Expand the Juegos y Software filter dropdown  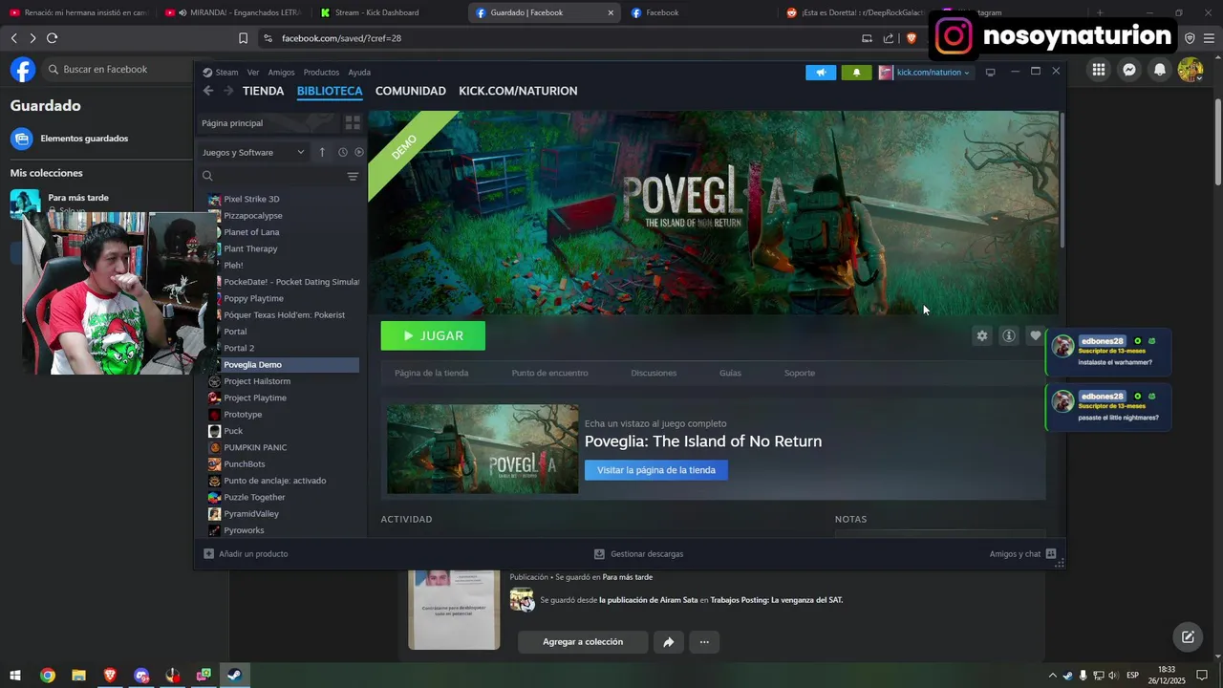click(x=253, y=152)
